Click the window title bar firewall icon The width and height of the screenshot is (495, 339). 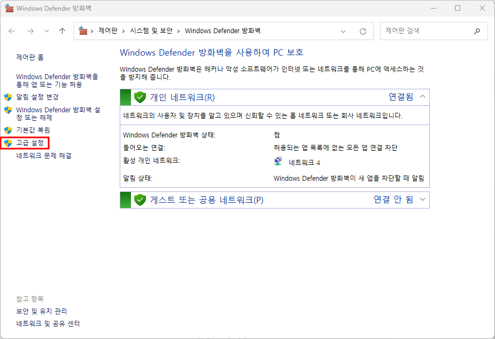click(9, 9)
